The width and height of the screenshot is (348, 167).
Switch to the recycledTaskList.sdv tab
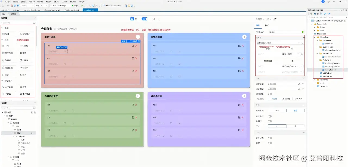coord(32,10)
